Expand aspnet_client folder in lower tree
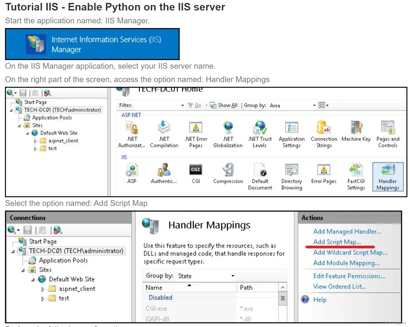 [x=43, y=289]
